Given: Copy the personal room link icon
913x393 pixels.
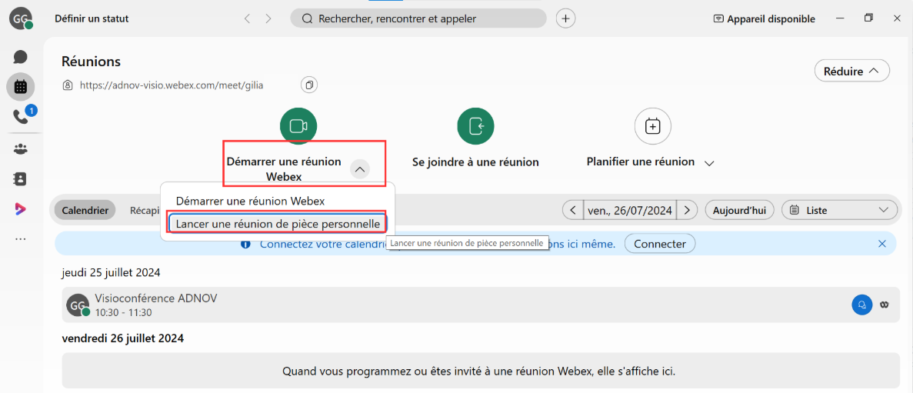Looking at the screenshot, I should tap(309, 85).
